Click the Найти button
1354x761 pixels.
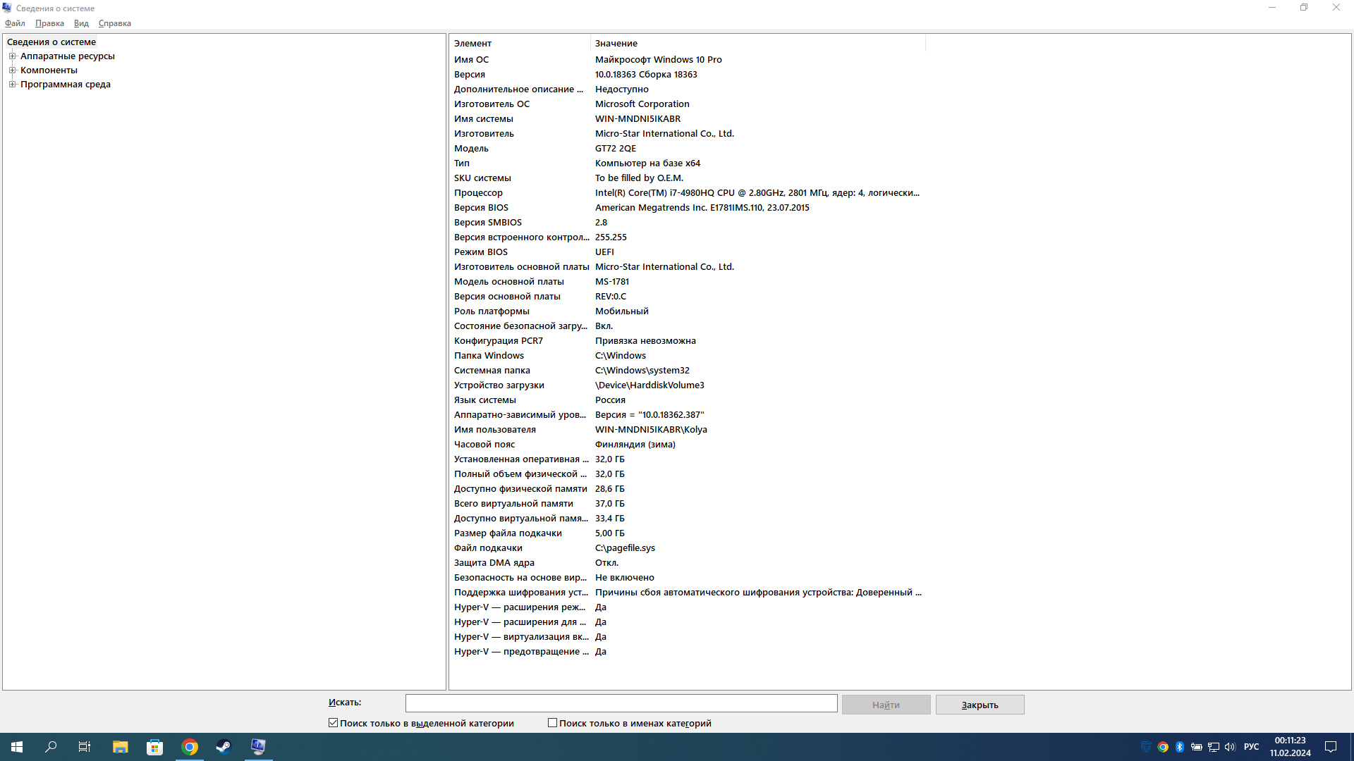click(x=886, y=705)
